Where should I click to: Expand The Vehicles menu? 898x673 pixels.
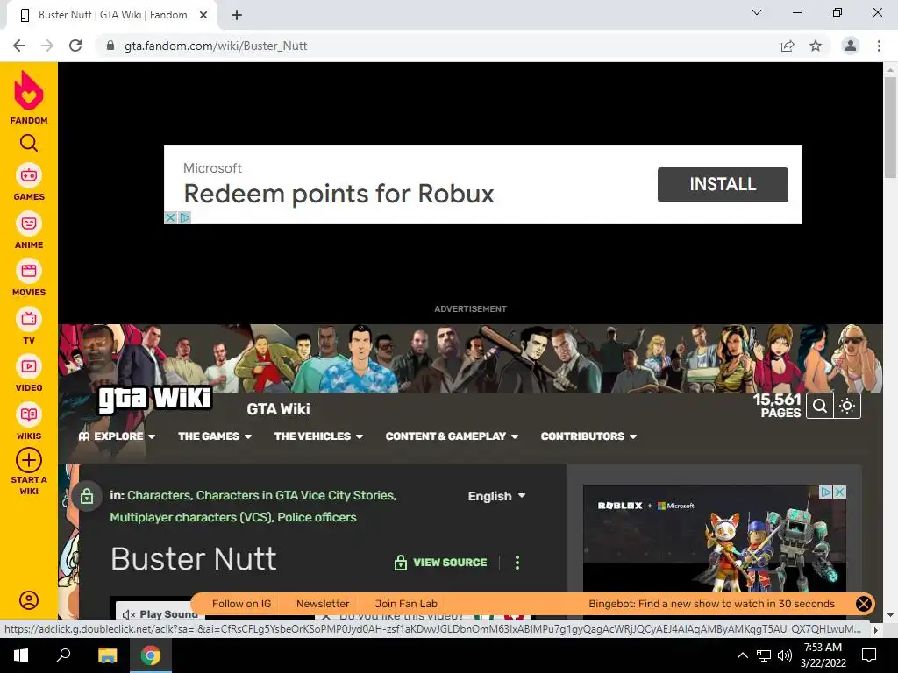(x=319, y=436)
